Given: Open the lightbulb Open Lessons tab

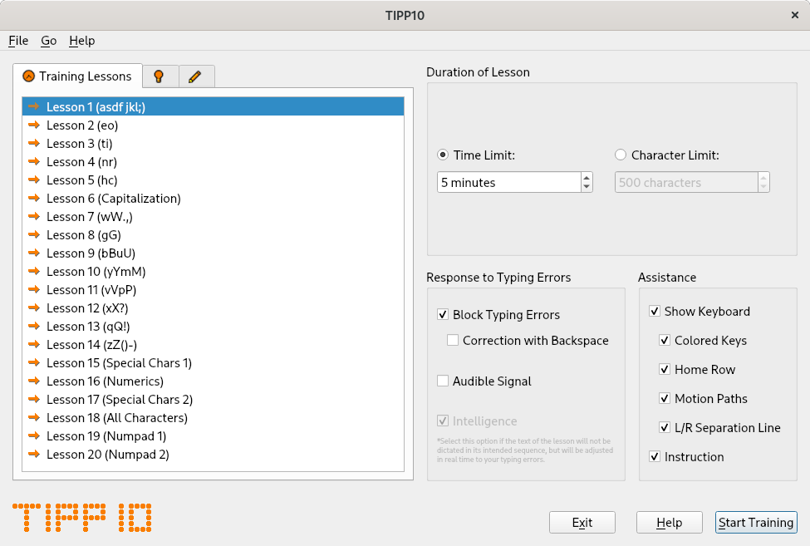Looking at the screenshot, I should tap(159, 76).
